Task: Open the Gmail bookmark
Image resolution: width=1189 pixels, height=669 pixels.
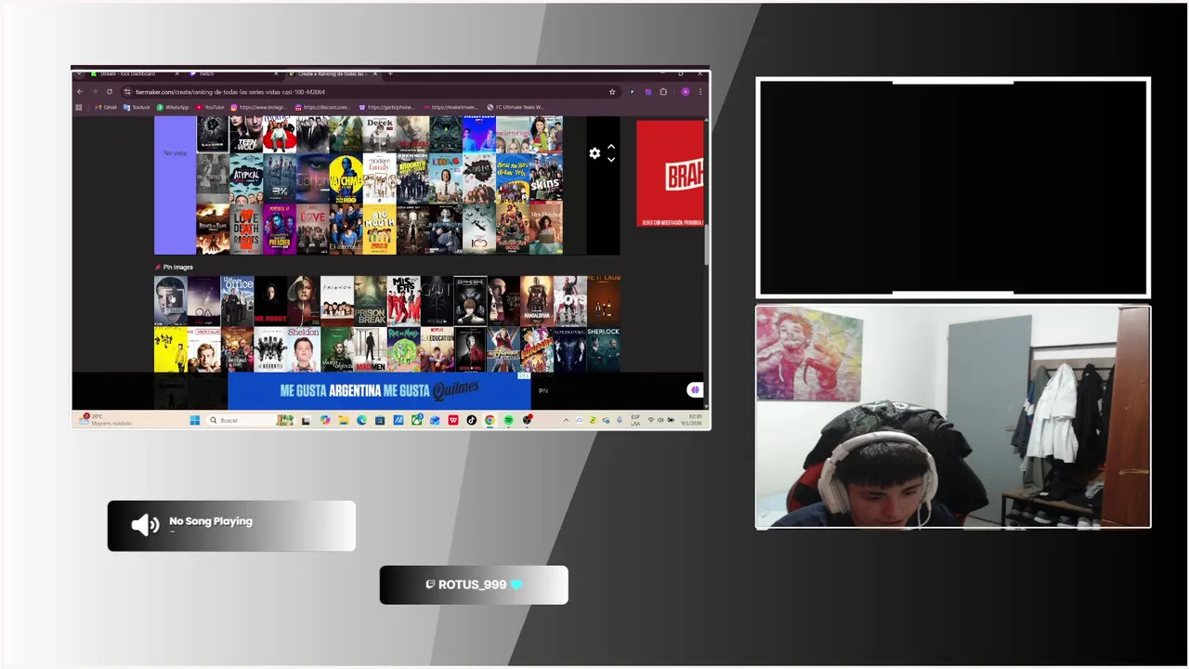Action: coord(106,107)
